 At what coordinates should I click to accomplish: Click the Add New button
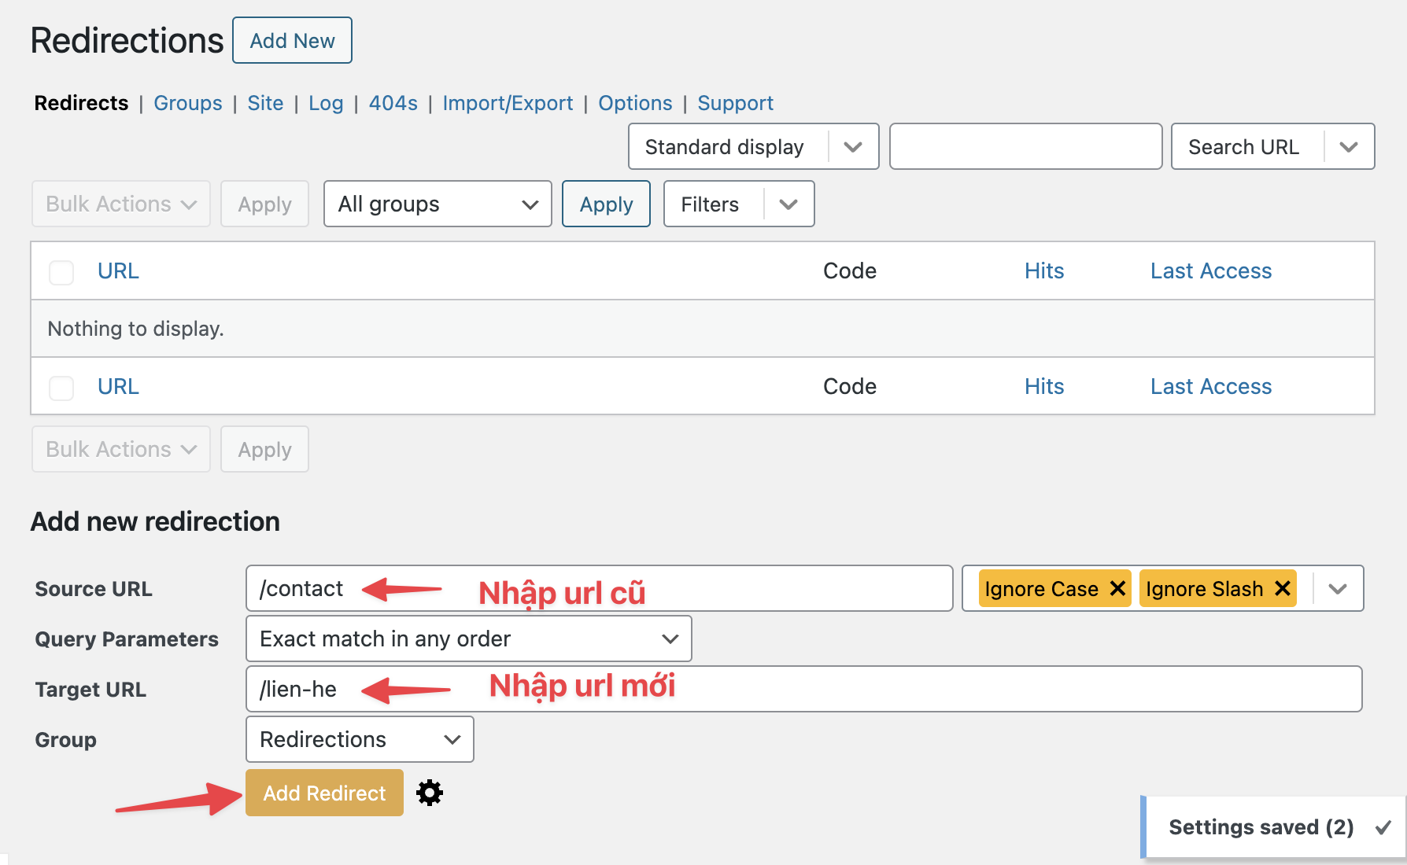pyautogui.click(x=292, y=40)
